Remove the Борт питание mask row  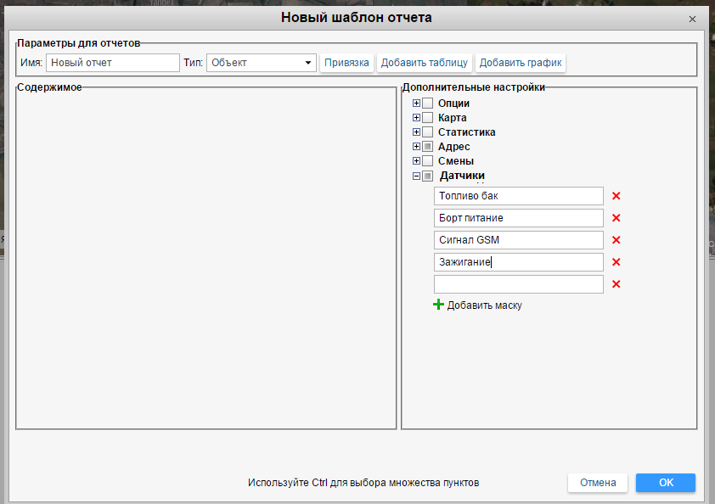[x=616, y=218]
